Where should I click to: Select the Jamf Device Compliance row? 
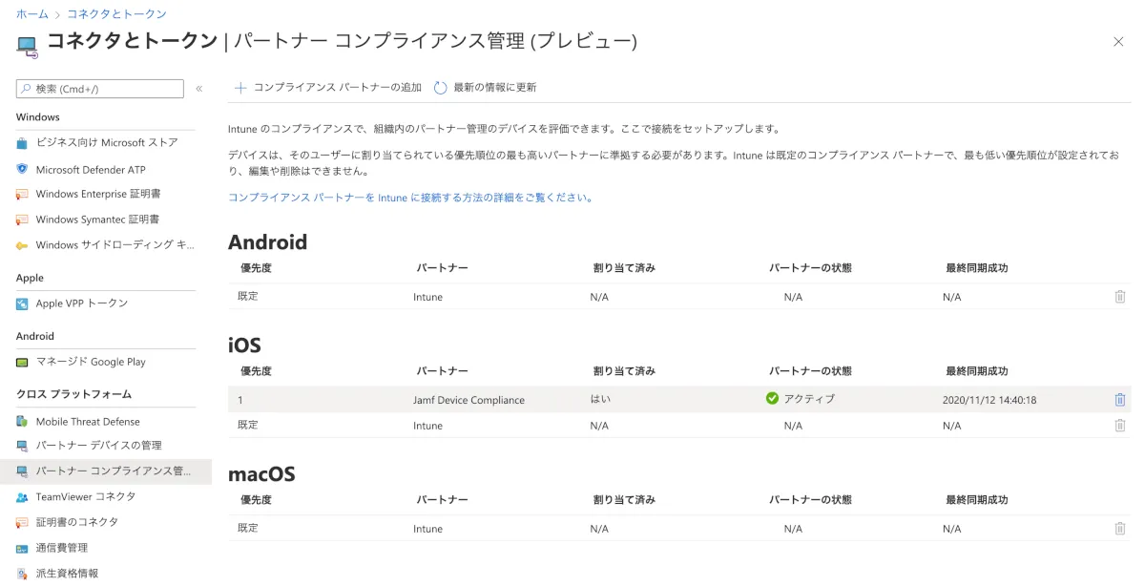[468, 400]
